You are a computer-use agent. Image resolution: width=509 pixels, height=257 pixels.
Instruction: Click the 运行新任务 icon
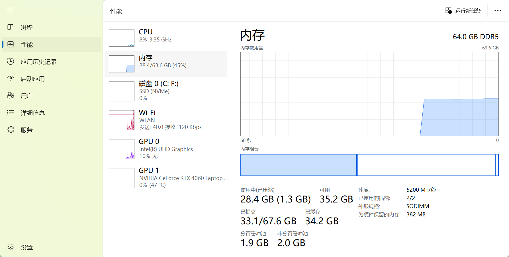[x=449, y=11]
